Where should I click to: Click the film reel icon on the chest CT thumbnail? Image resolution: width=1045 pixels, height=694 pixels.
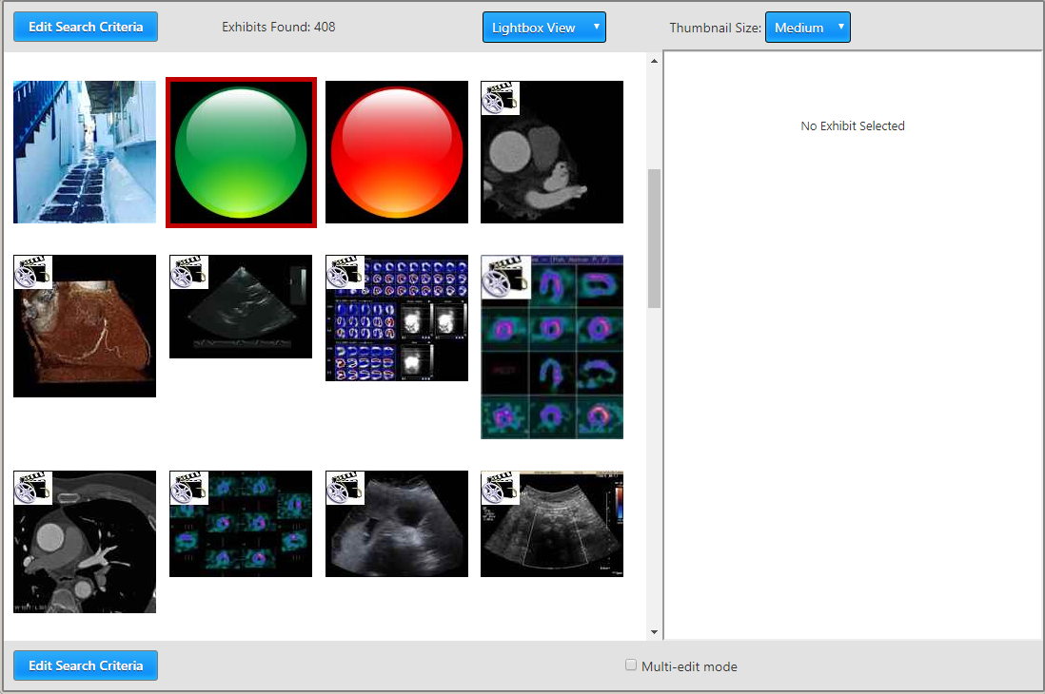tap(32, 489)
